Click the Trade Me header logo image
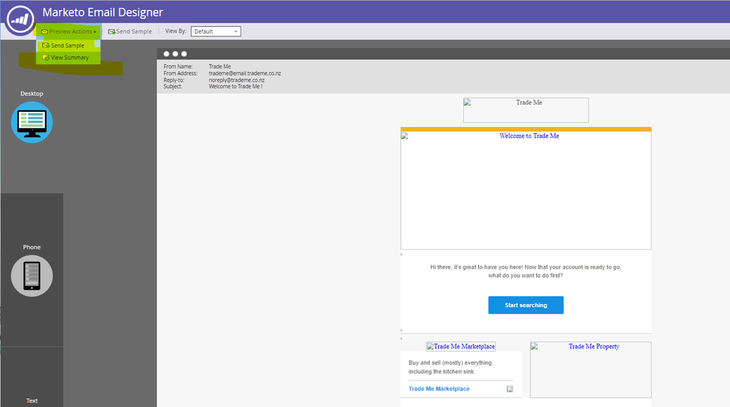 point(526,110)
